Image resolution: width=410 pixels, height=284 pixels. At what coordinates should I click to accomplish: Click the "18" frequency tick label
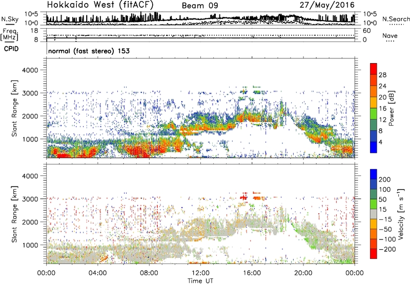pos(34,31)
